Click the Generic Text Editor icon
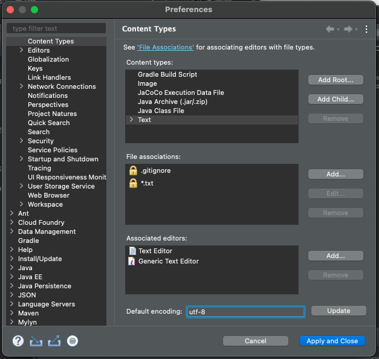This screenshot has height=359, width=379. pyautogui.click(x=132, y=261)
